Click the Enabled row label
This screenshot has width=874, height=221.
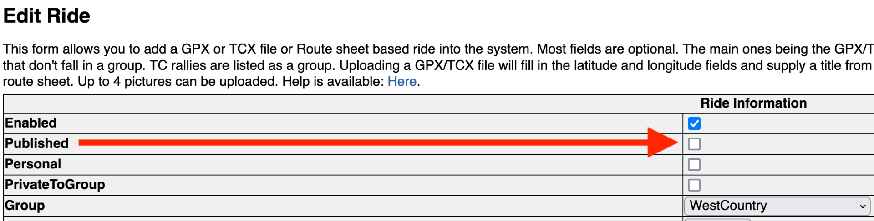[31, 123]
